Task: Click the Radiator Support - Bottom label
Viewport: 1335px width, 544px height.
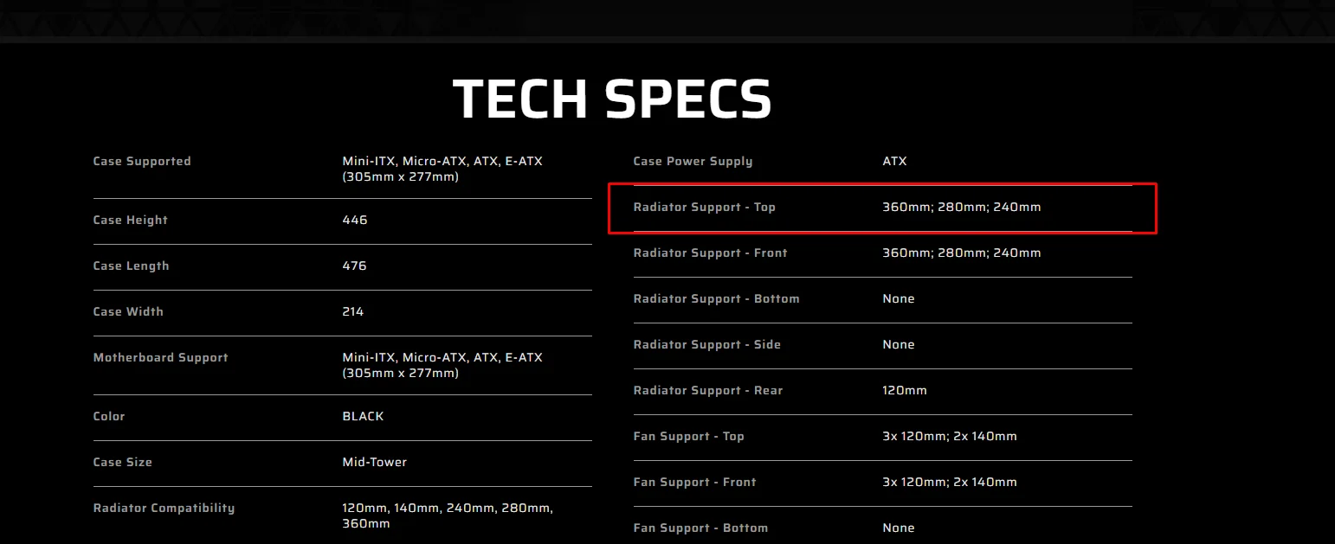Action: point(716,298)
